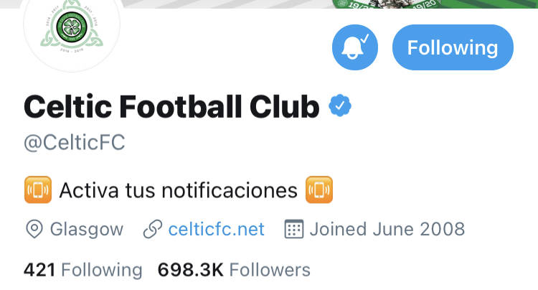Click the Joined June 2008 text
The image size is (538, 290).
(387, 230)
